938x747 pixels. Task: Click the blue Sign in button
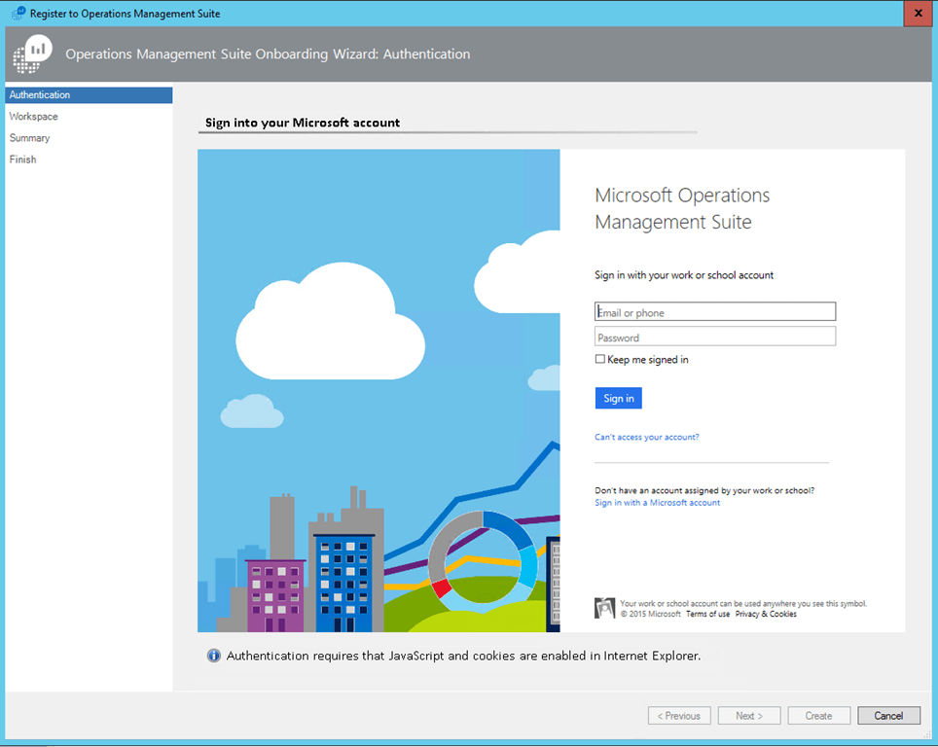coord(619,399)
